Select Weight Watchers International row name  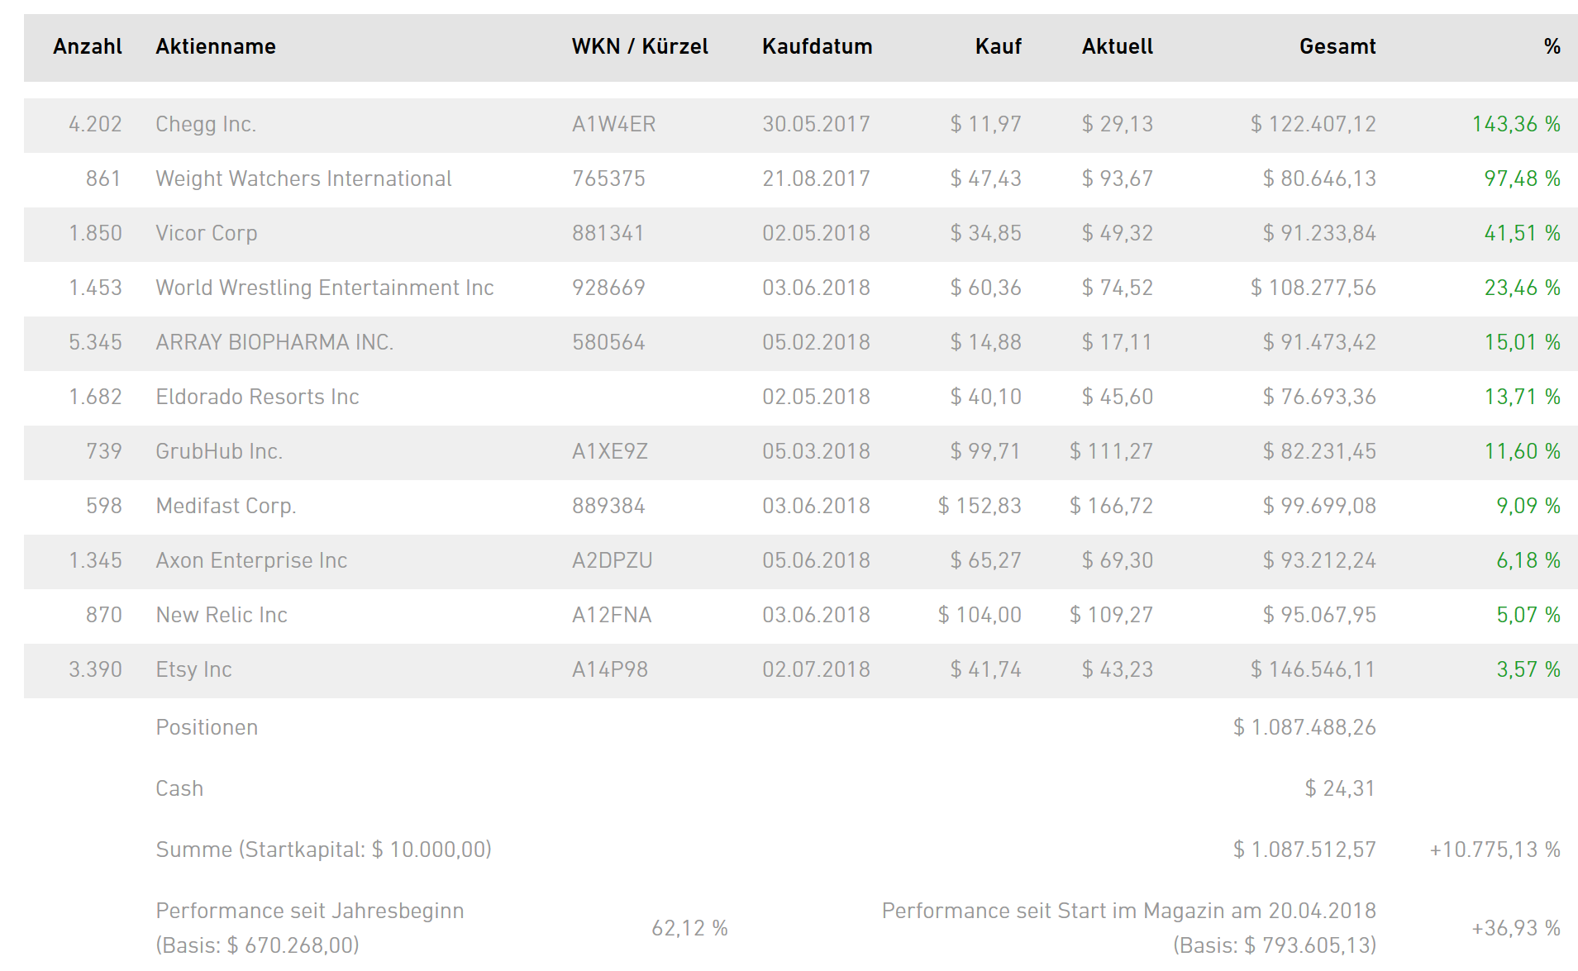[303, 178]
